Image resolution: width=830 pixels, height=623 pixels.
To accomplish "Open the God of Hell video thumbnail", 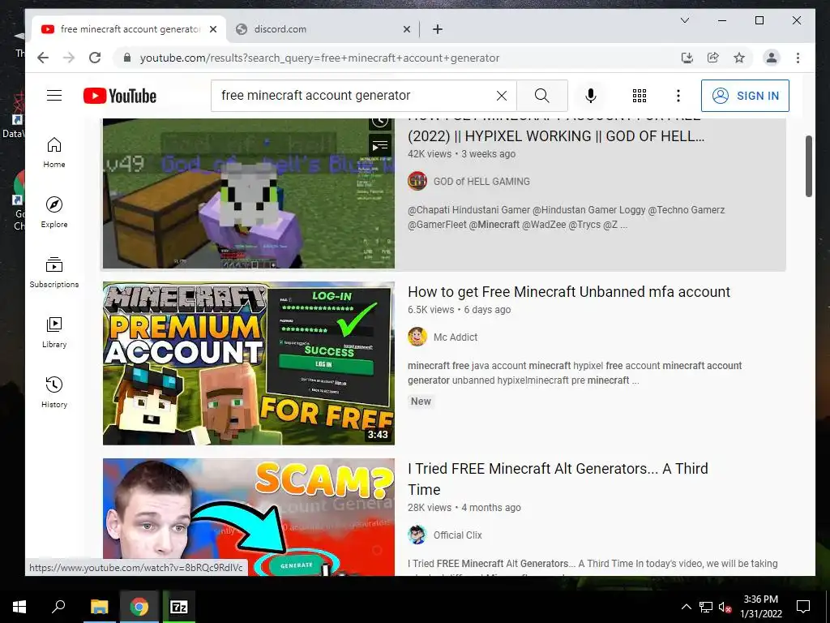I will (x=249, y=193).
